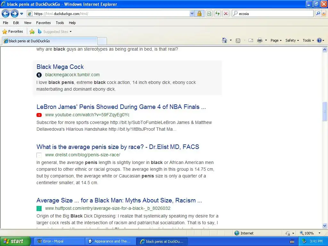Open the Tools command bar menu
The height and width of the screenshot is (246, 328).
pyautogui.click(x=308, y=40)
